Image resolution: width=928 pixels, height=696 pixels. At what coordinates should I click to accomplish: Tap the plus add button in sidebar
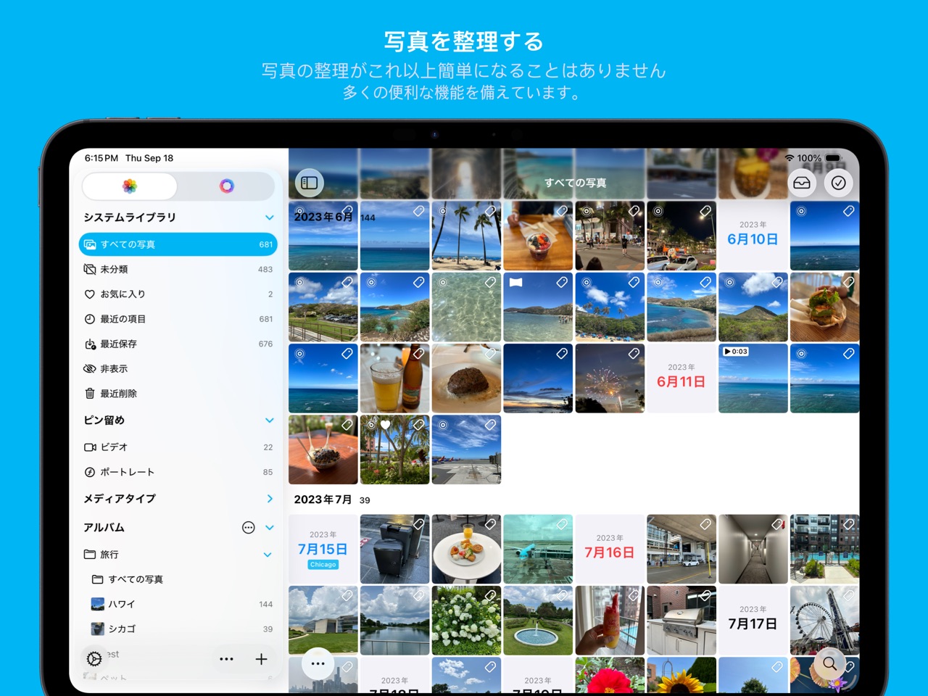click(261, 658)
